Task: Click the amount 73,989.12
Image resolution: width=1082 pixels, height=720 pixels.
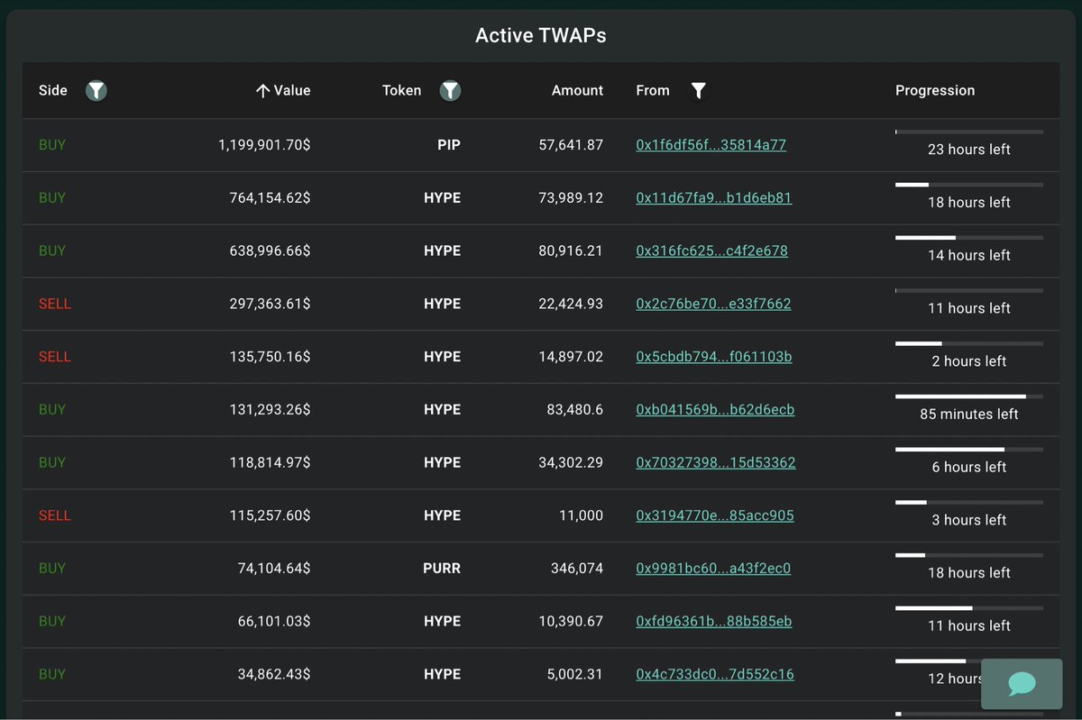Action: click(x=571, y=197)
